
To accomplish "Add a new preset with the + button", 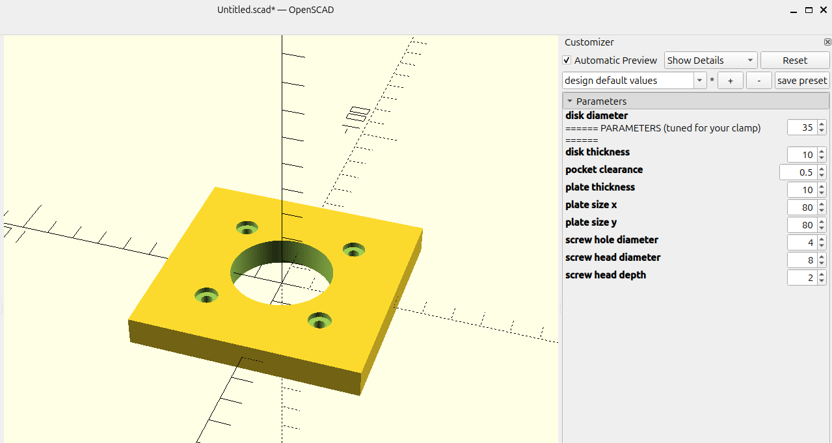I will (x=731, y=81).
